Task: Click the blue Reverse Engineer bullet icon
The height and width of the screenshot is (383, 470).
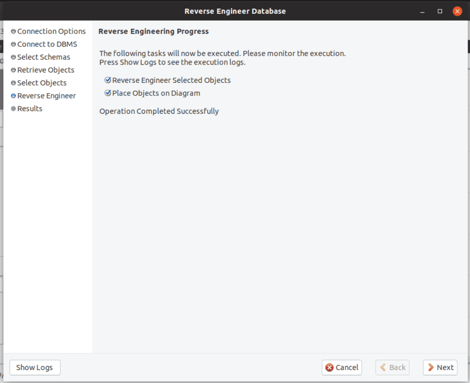Action: click(13, 96)
